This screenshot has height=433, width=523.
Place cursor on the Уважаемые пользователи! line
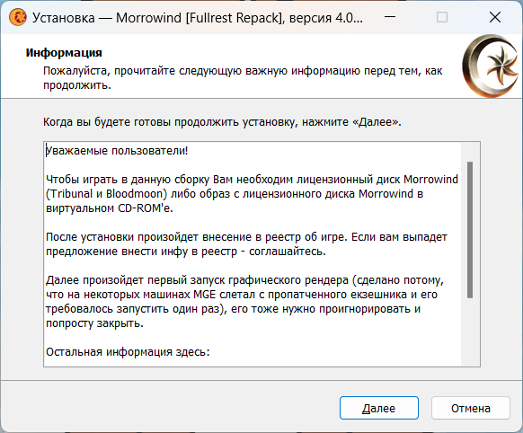[117, 151]
